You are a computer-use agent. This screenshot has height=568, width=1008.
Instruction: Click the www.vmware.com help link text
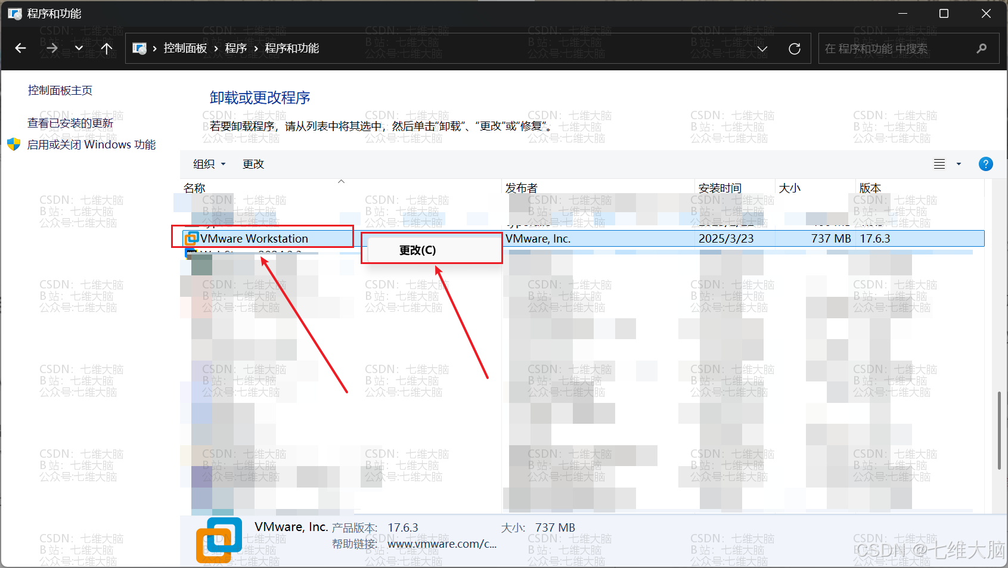pyautogui.click(x=442, y=544)
